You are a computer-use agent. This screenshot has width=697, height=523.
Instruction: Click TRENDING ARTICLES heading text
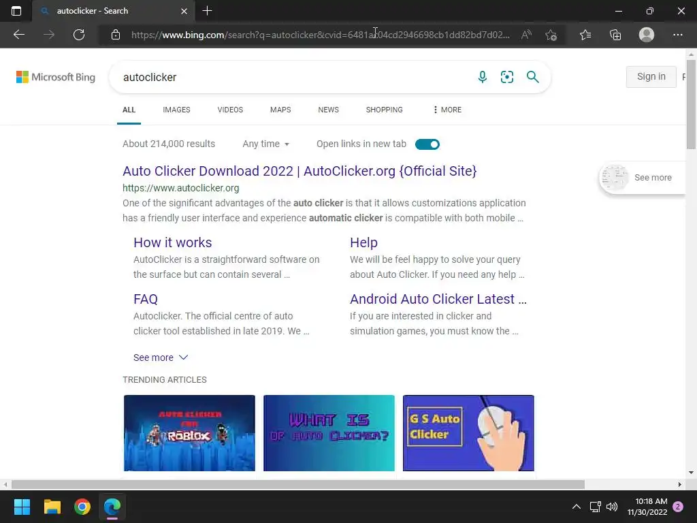165,380
